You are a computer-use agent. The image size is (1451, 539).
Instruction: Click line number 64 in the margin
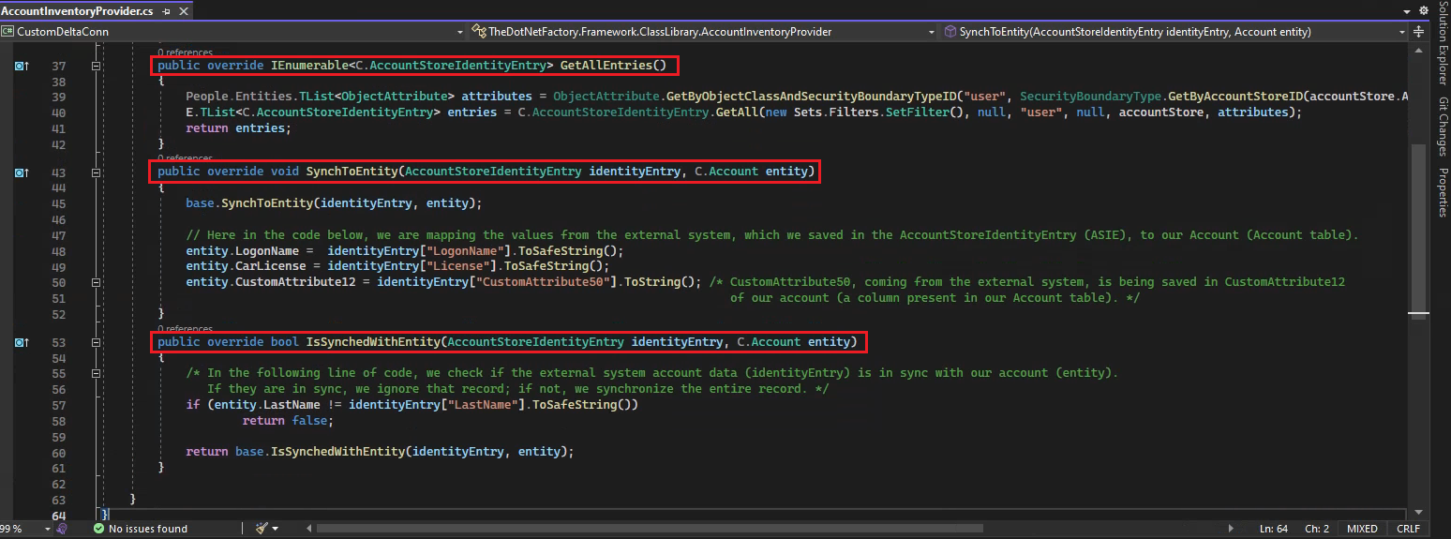tap(58, 517)
